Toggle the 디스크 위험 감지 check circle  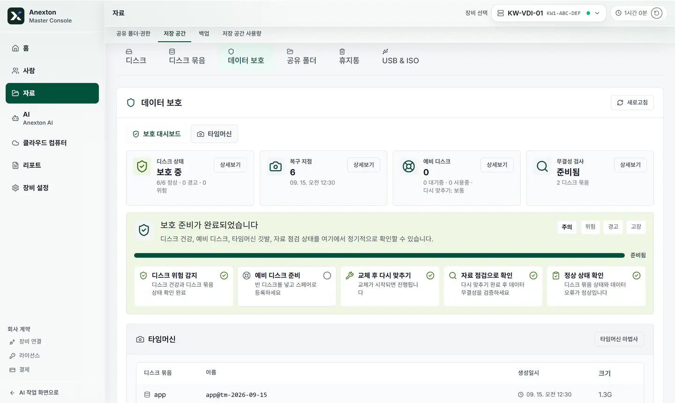pos(224,276)
